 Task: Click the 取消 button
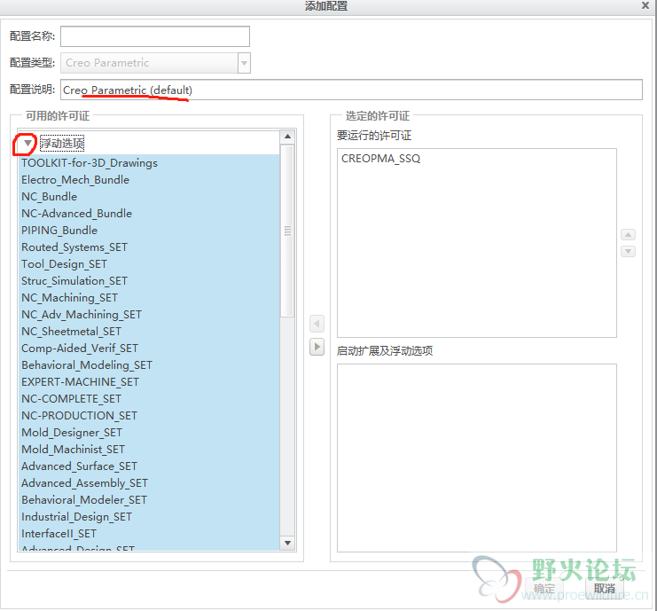coord(604,588)
